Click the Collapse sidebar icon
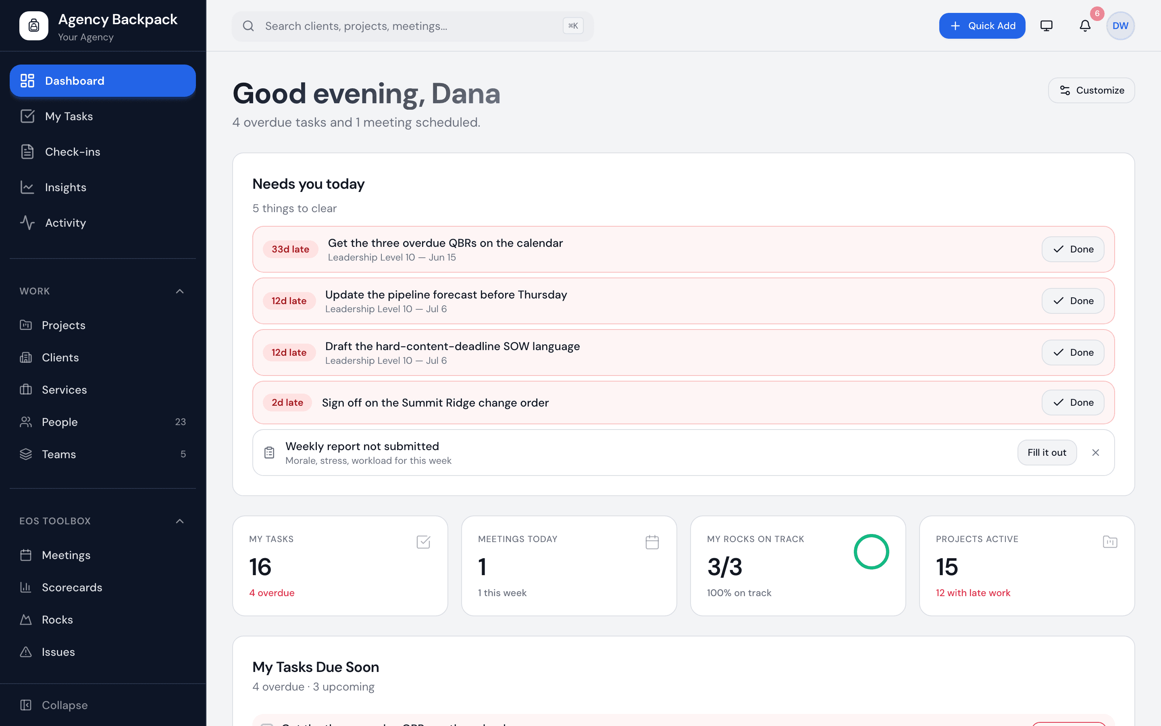1161x726 pixels. [x=26, y=705]
